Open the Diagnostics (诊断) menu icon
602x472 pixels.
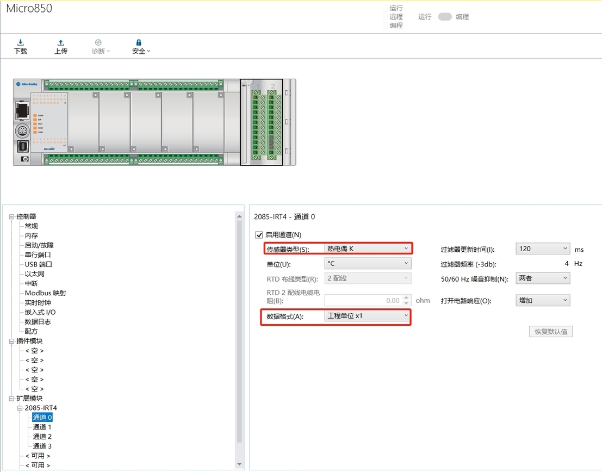pyautogui.click(x=98, y=43)
